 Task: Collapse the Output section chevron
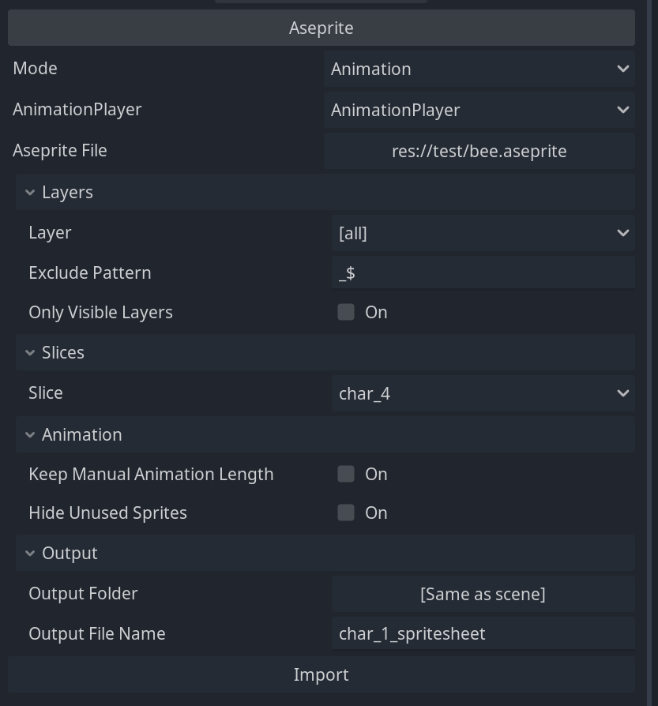pos(30,554)
